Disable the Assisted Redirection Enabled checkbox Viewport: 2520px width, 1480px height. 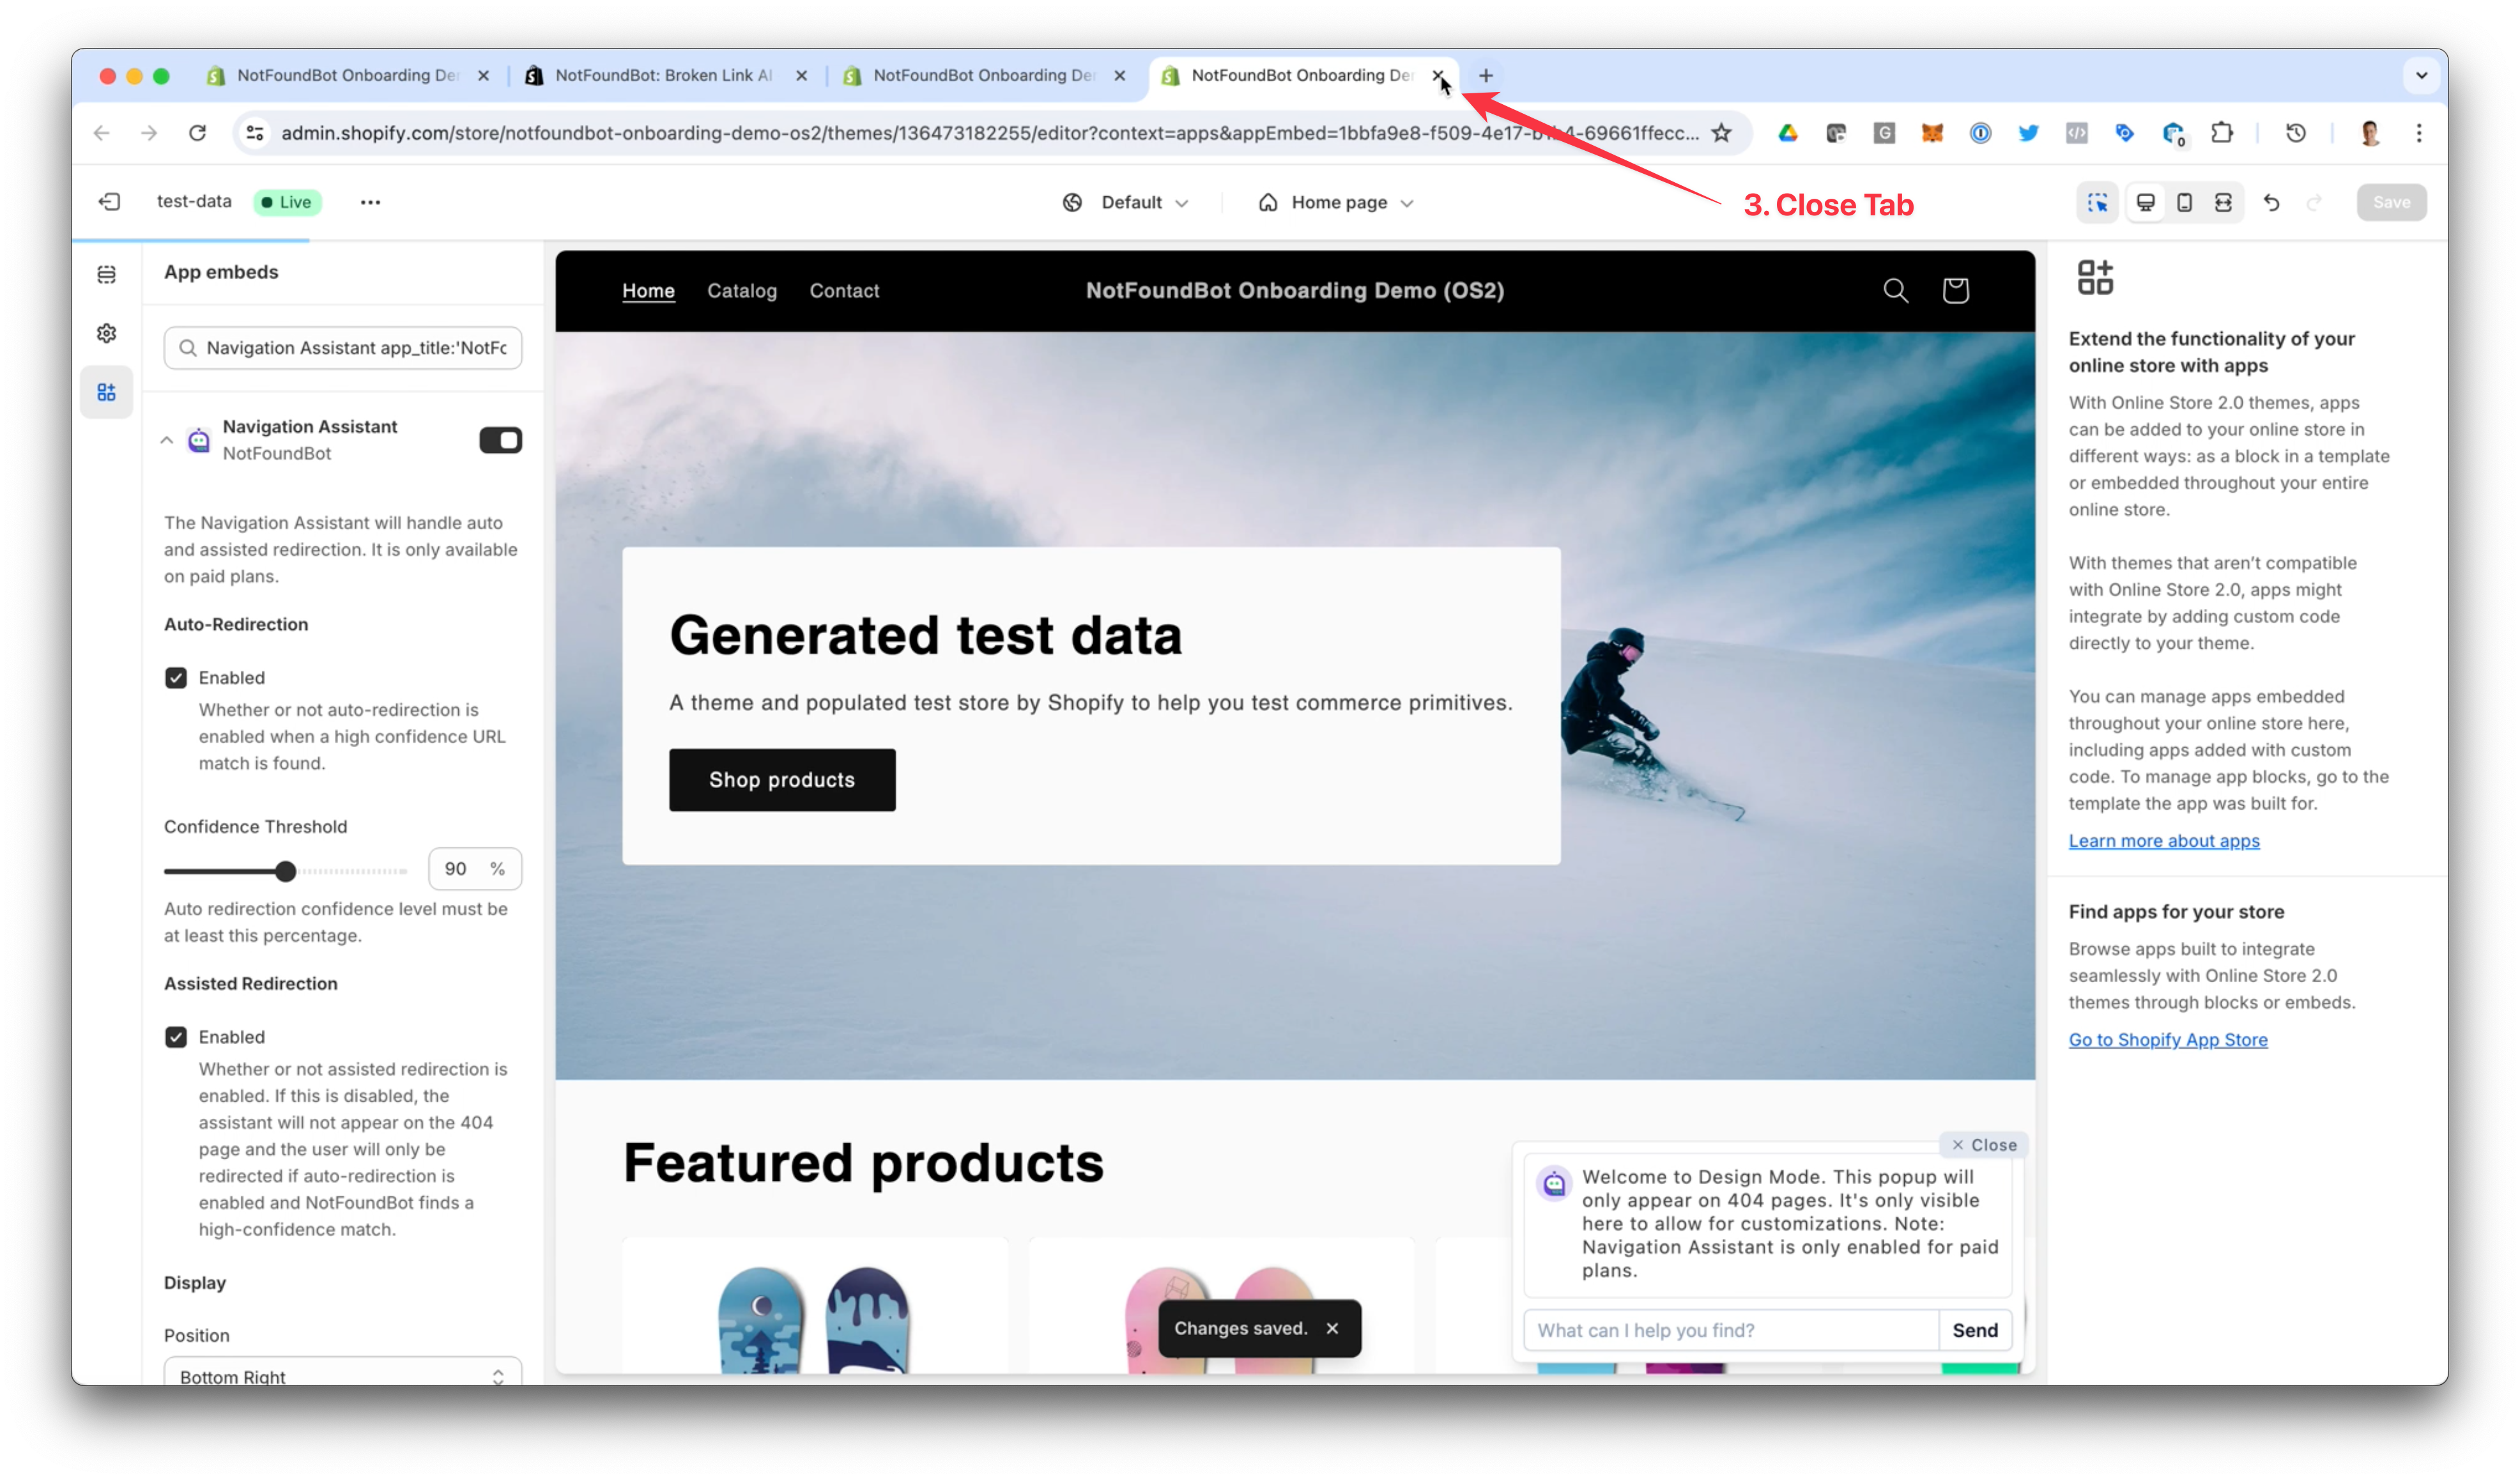click(176, 1037)
